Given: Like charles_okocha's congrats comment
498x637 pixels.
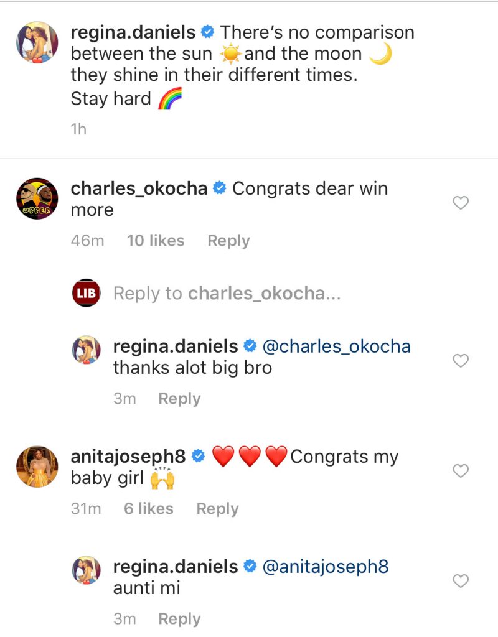Looking at the screenshot, I should pyautogui.click(x=460, y=203).
